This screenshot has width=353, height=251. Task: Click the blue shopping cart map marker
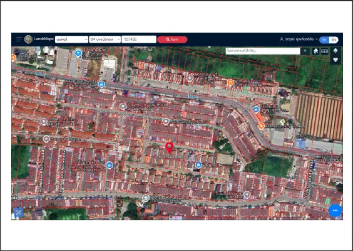pyautogui.click(x=78, y=53)
